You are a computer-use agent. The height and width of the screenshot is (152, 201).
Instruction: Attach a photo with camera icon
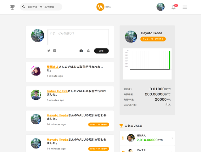coord(81,51)
